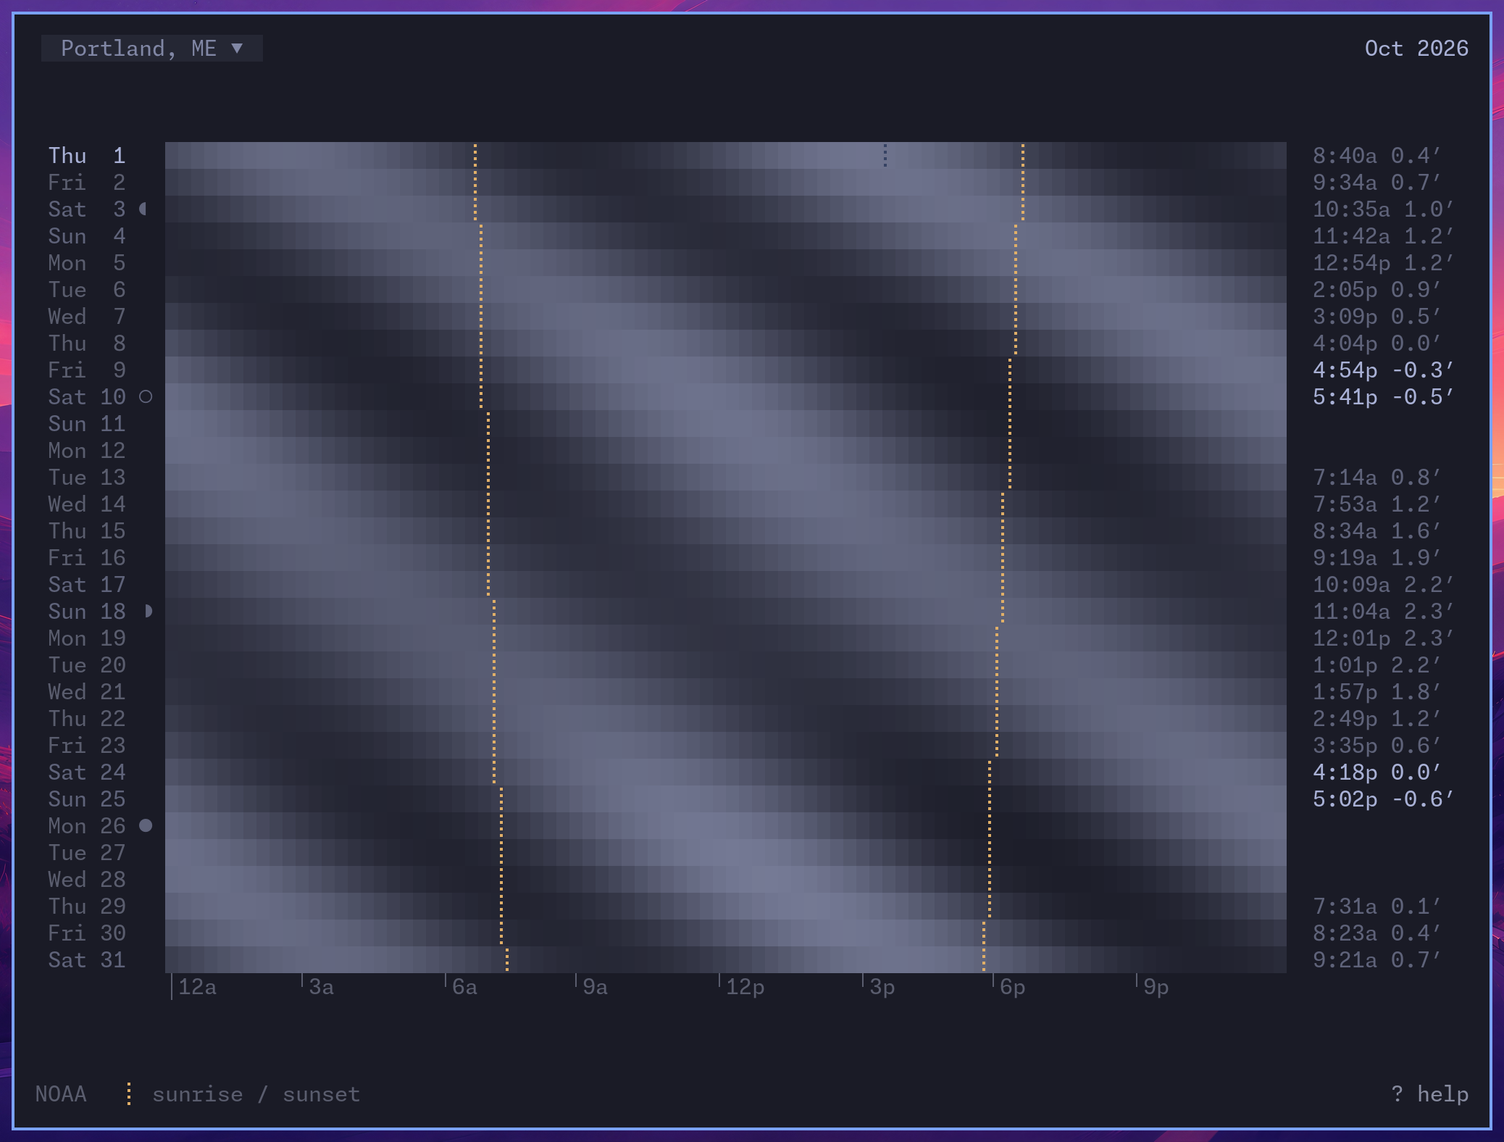Screen dimensions: 1504x1142
Task: Click the dotted sunrise/sunset legend icon
Action: point(129,1094)
